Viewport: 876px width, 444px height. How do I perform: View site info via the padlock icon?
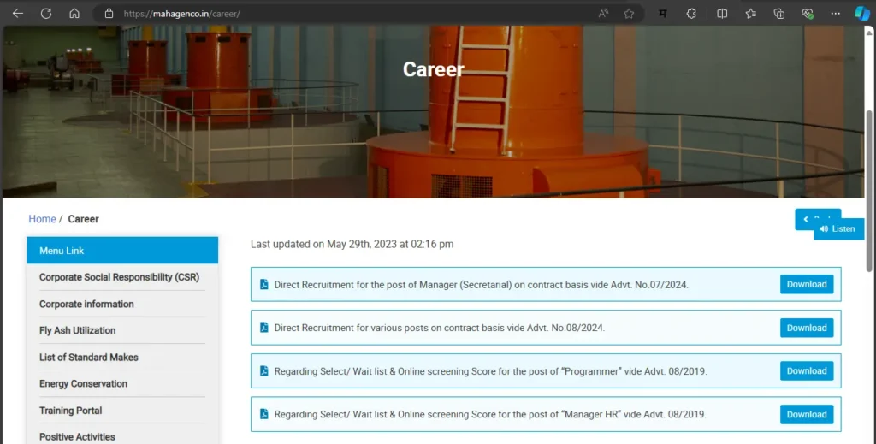[109, 14]
